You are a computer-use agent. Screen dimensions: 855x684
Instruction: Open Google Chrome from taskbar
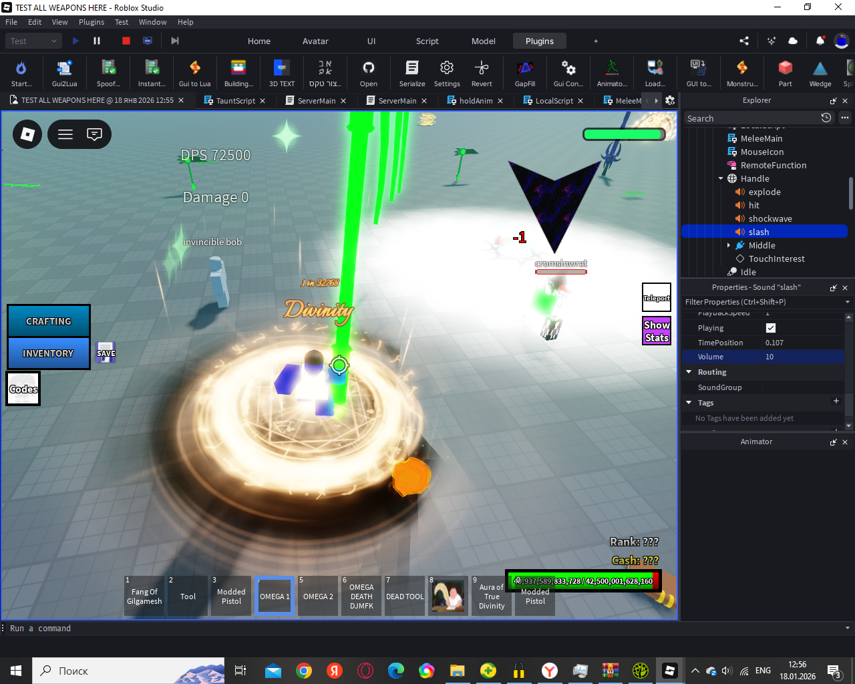(304, 671)
